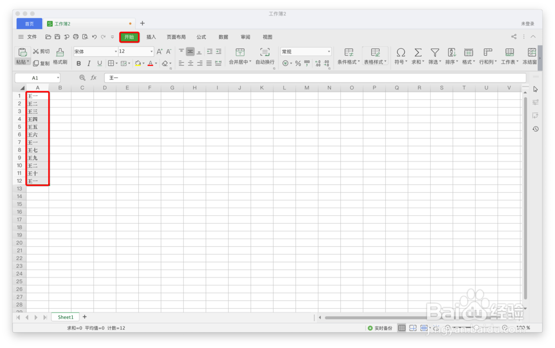
Task: Toggle Underline formatting
Action: tap(99, 63)
